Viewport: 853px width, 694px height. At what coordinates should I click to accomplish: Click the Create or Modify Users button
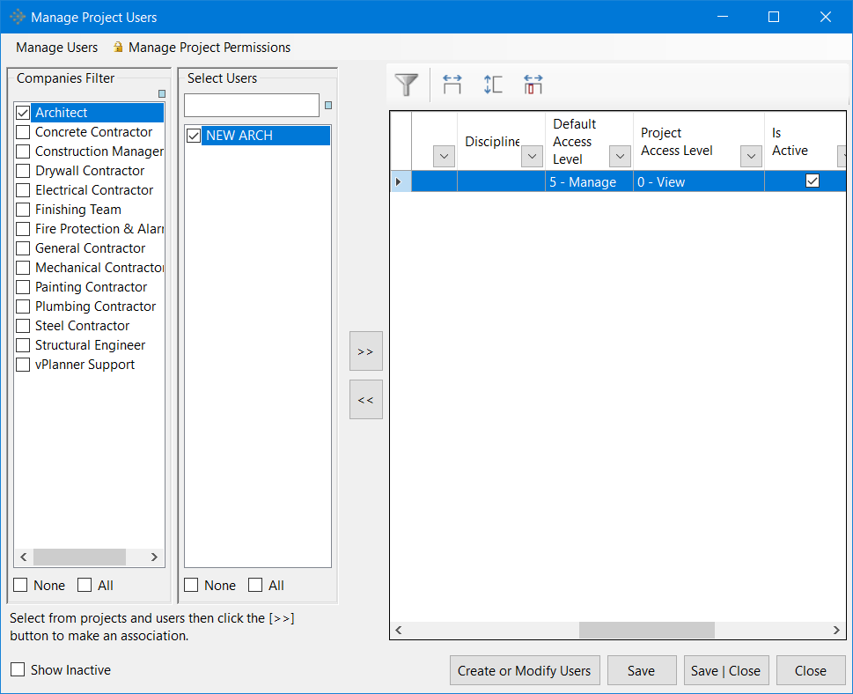click(x=525, y=670)
